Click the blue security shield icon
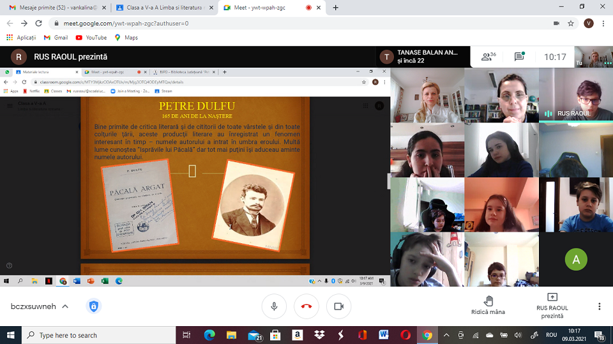This screenshot has height=344, width=613. click(x=94, y=306)
